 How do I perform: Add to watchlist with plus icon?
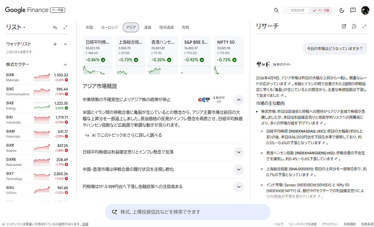coord(55,44)
